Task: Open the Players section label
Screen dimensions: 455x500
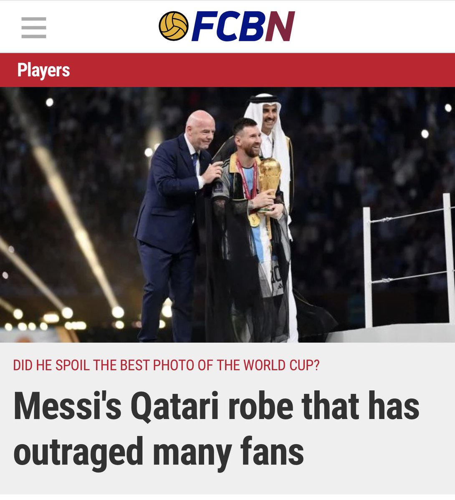Action: pos(43,70)
